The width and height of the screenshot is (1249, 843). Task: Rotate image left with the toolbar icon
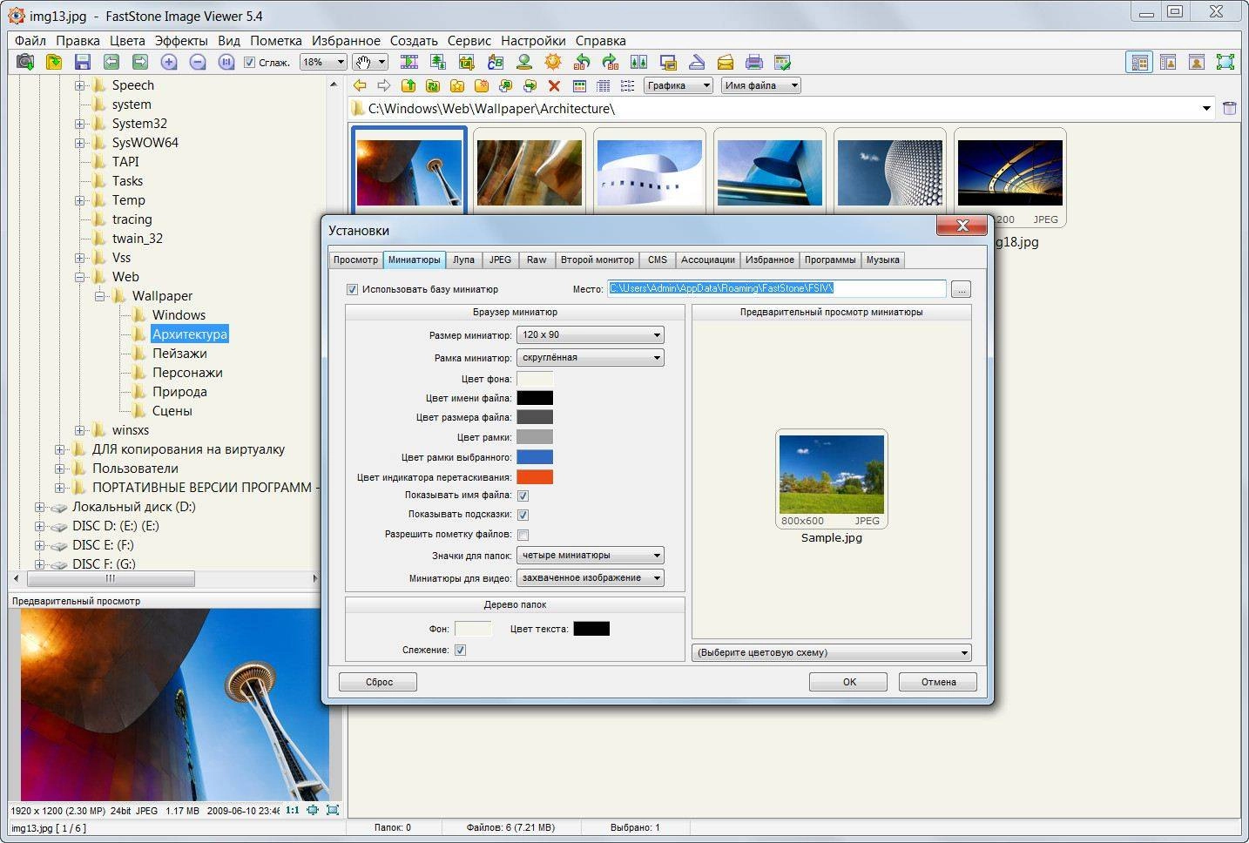tap(582, 62)
